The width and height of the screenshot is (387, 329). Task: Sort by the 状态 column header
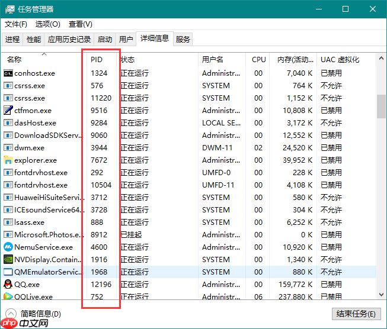[157, 59]
